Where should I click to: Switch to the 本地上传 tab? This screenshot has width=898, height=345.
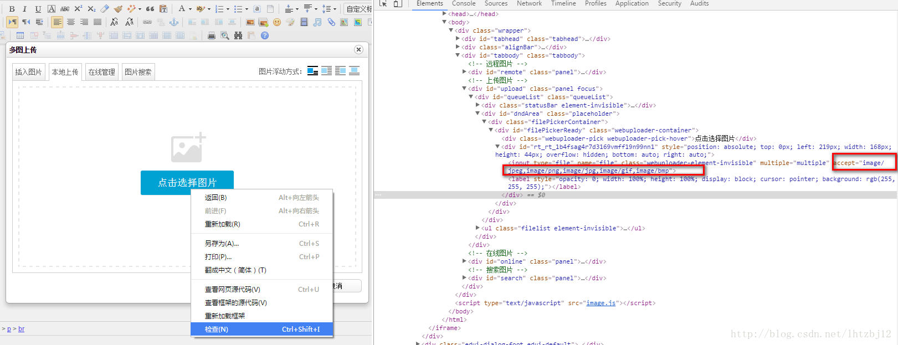click(x=65, y=72)
